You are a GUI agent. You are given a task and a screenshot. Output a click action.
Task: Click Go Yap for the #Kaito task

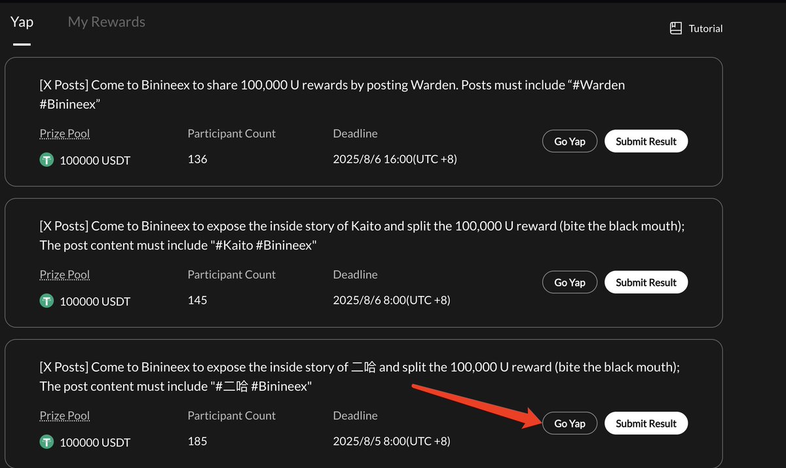point(570,282)
